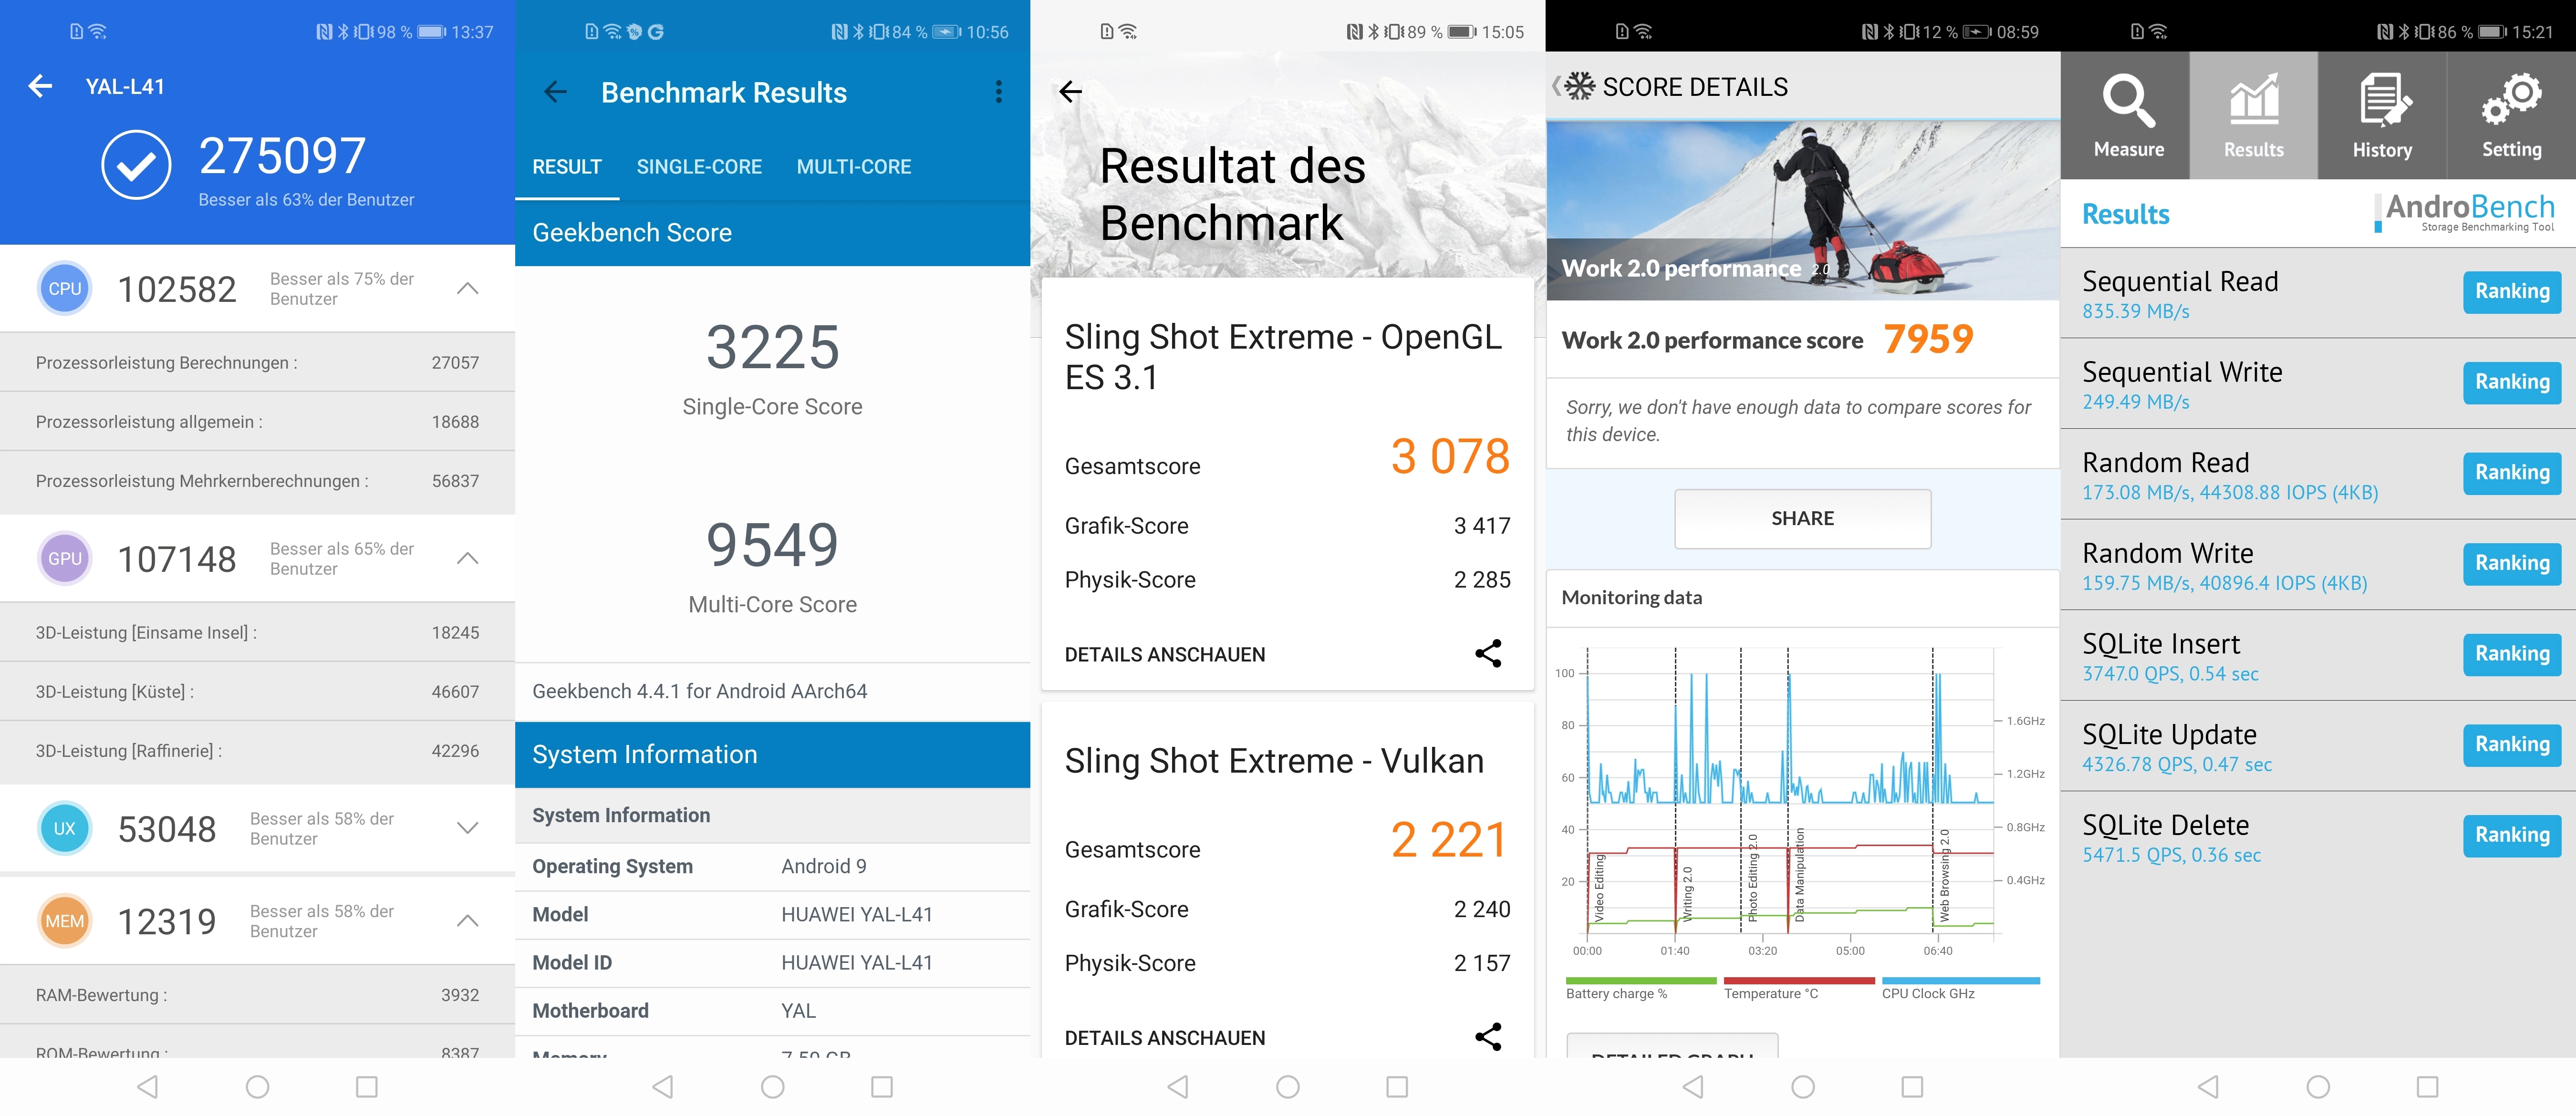This screenshot has height=1116, width=2576.
Task: Tap Android home button under the AnTuTu screen
Action: click(x=257, y=1087)
